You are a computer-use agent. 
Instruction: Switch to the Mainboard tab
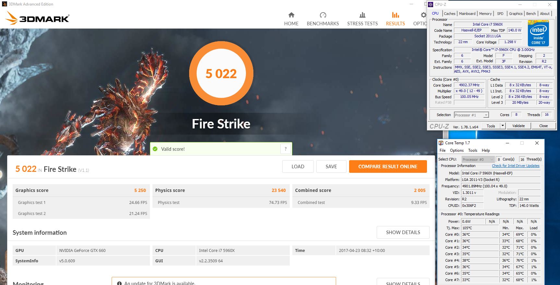(467, 14)
